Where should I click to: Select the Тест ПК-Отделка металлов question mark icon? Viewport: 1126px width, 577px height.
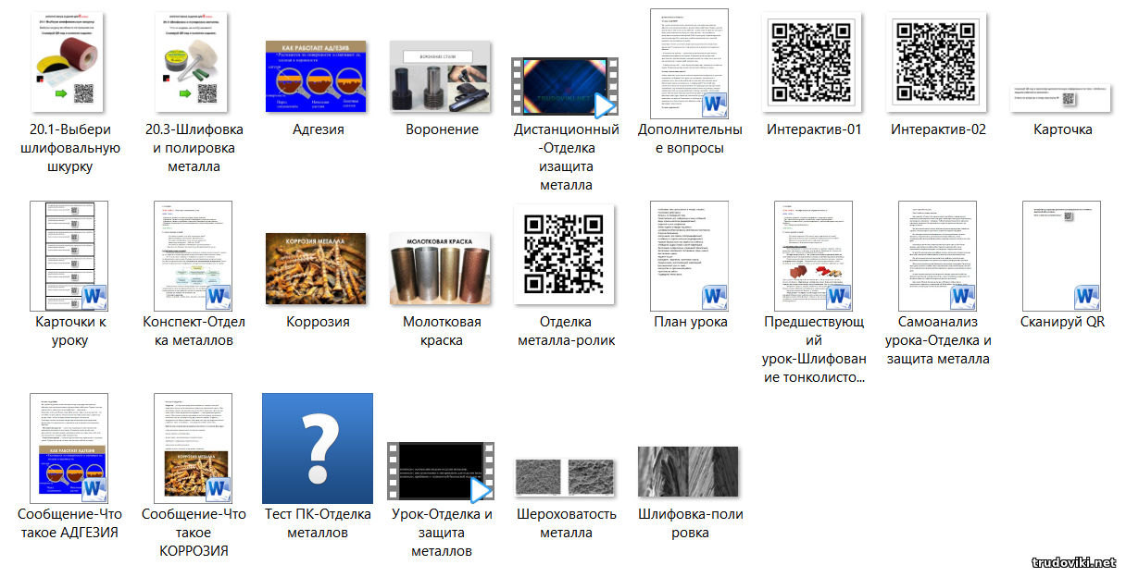(x=318, y=448)
